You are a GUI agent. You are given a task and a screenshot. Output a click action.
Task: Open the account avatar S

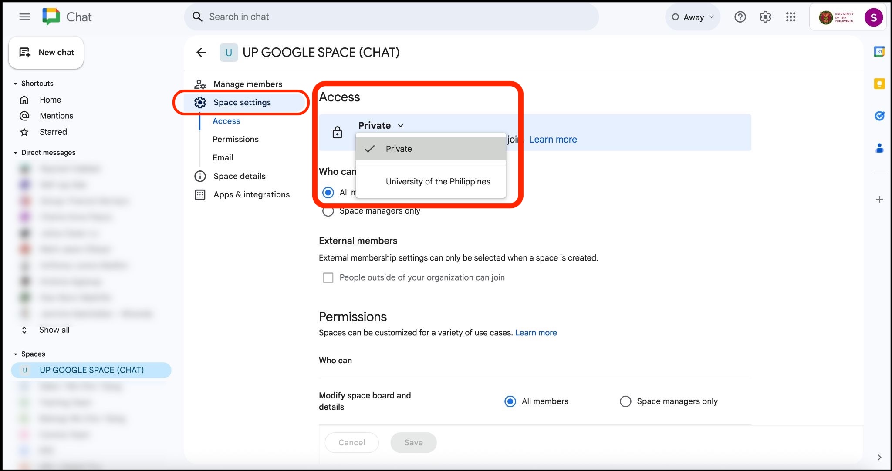click(873, 17)
